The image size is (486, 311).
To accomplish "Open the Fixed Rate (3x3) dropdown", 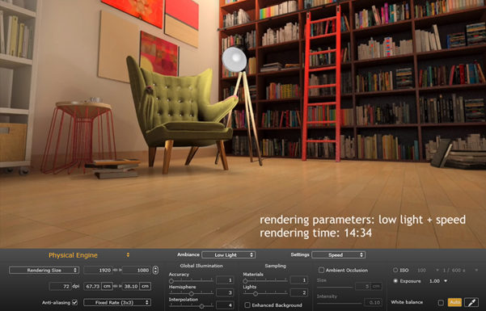I will 117,302.
